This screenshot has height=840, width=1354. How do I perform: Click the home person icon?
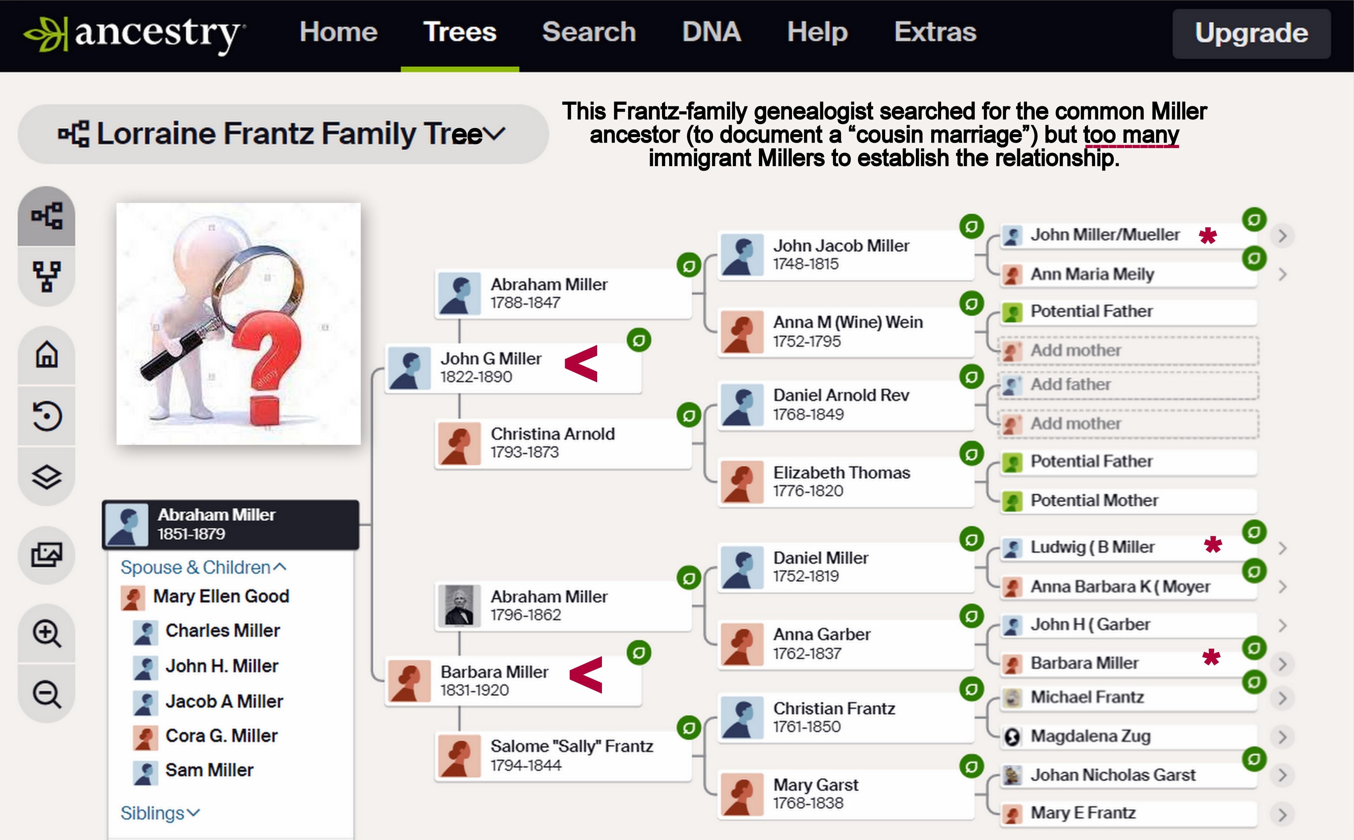pyautogui.click(x=47, y=354)
